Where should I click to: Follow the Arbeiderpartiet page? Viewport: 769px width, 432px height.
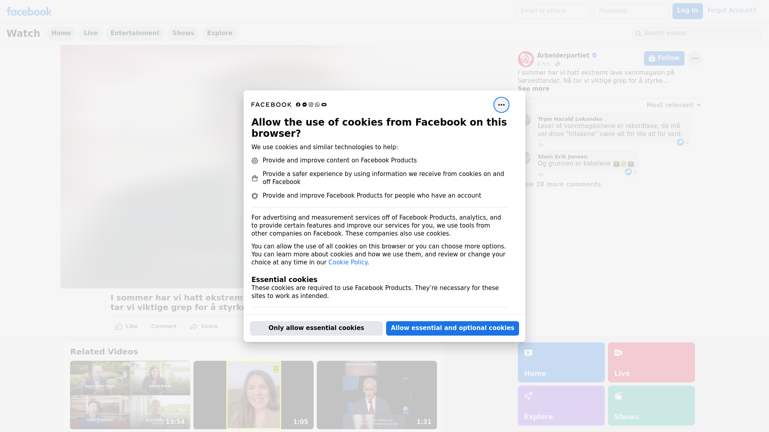coord(664,58)
